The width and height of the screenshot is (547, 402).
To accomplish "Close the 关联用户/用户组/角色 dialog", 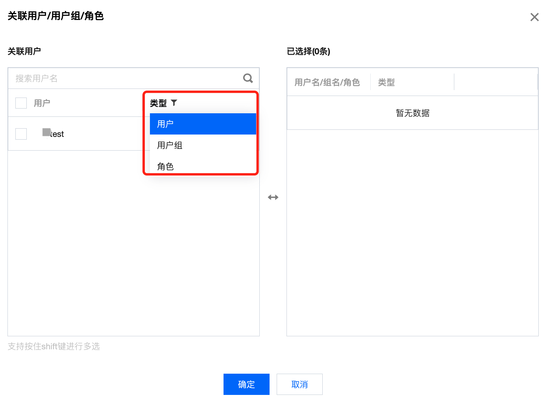I will 534,17.
